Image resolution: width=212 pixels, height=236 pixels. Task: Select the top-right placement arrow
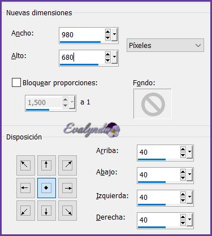pyautogui.click(x=67, y=165)
